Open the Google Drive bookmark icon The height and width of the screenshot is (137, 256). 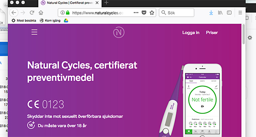coord(66,20)
